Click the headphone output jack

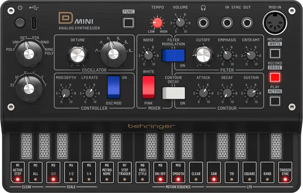click(x=203, y=23)
